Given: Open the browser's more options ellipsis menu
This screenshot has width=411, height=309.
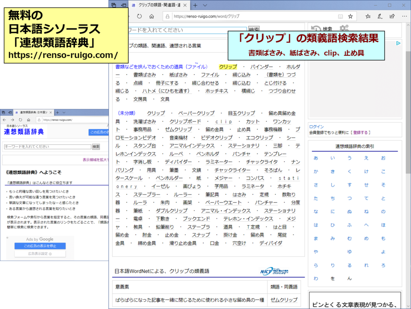Looking at the screenshot, I should click(x=404, y=16).
